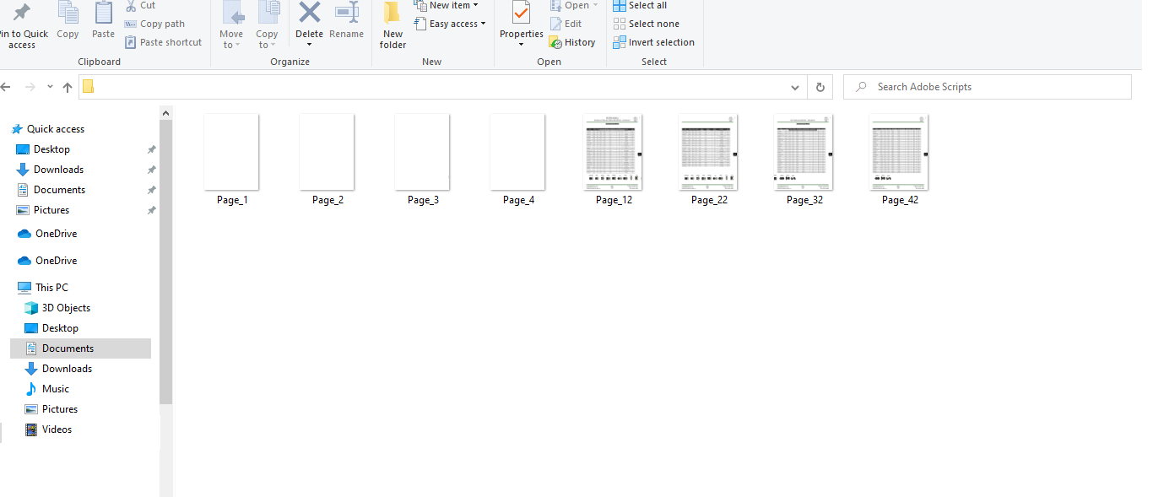The width and height of the screenshot is (1153, 497).
Task: Paste from the clipboard
Action: (103, 23)
